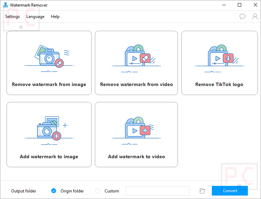Select 'Add watermark to image' label
Viewport: 261px width, 199px height.
click(49, 157)
